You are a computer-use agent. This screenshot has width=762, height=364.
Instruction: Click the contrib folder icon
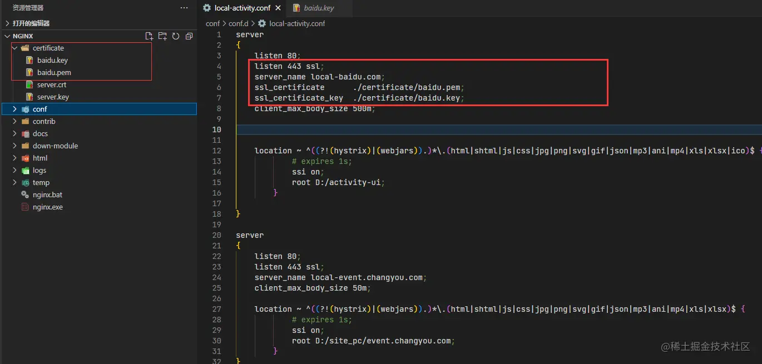pos(25,121)
